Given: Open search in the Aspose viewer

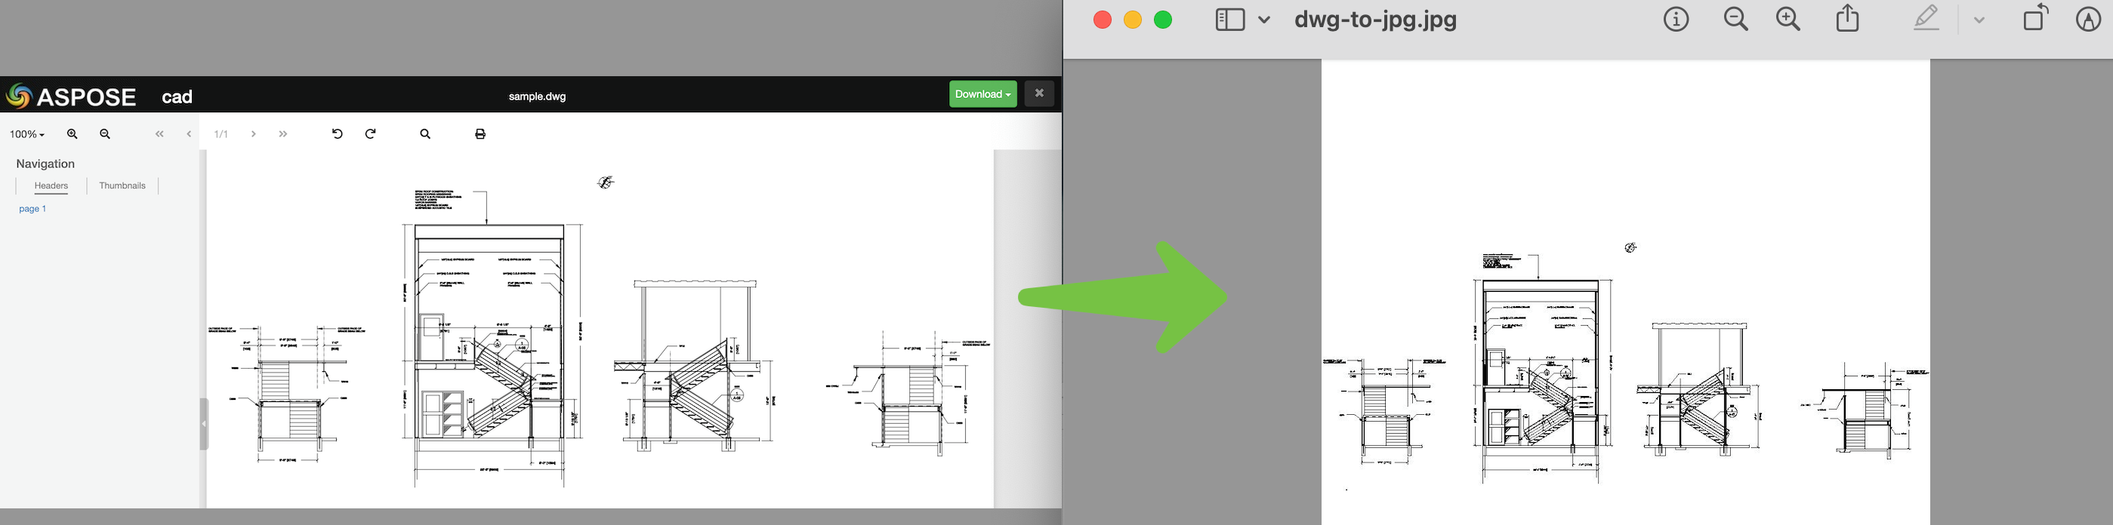Looking at the screenshot, I should [x=425, y=134].
